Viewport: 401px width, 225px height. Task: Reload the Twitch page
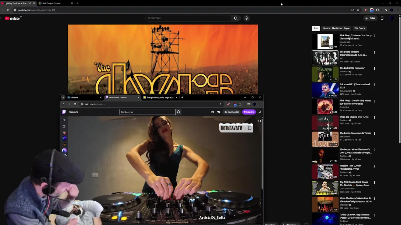pyautogui.click(x=75, y=104)
